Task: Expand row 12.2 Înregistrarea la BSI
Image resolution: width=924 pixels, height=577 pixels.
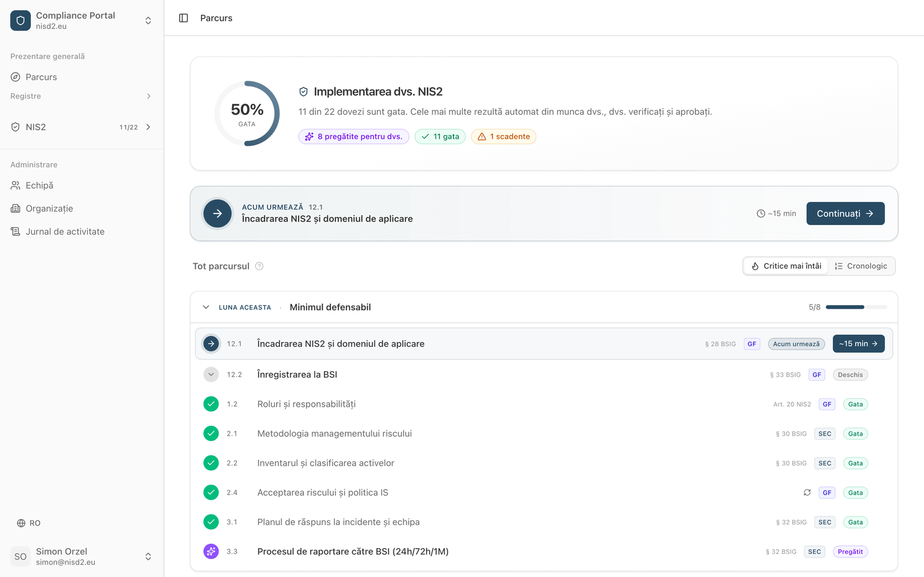Action: click(x=211, y=374)
